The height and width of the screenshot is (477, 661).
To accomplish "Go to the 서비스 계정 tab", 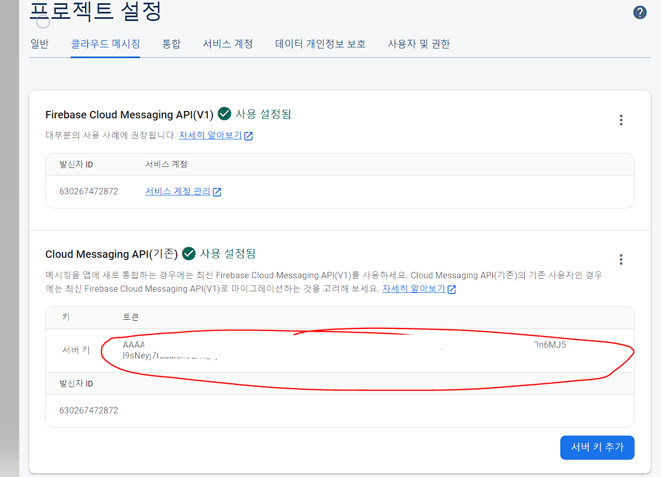I will pos(228,44).
